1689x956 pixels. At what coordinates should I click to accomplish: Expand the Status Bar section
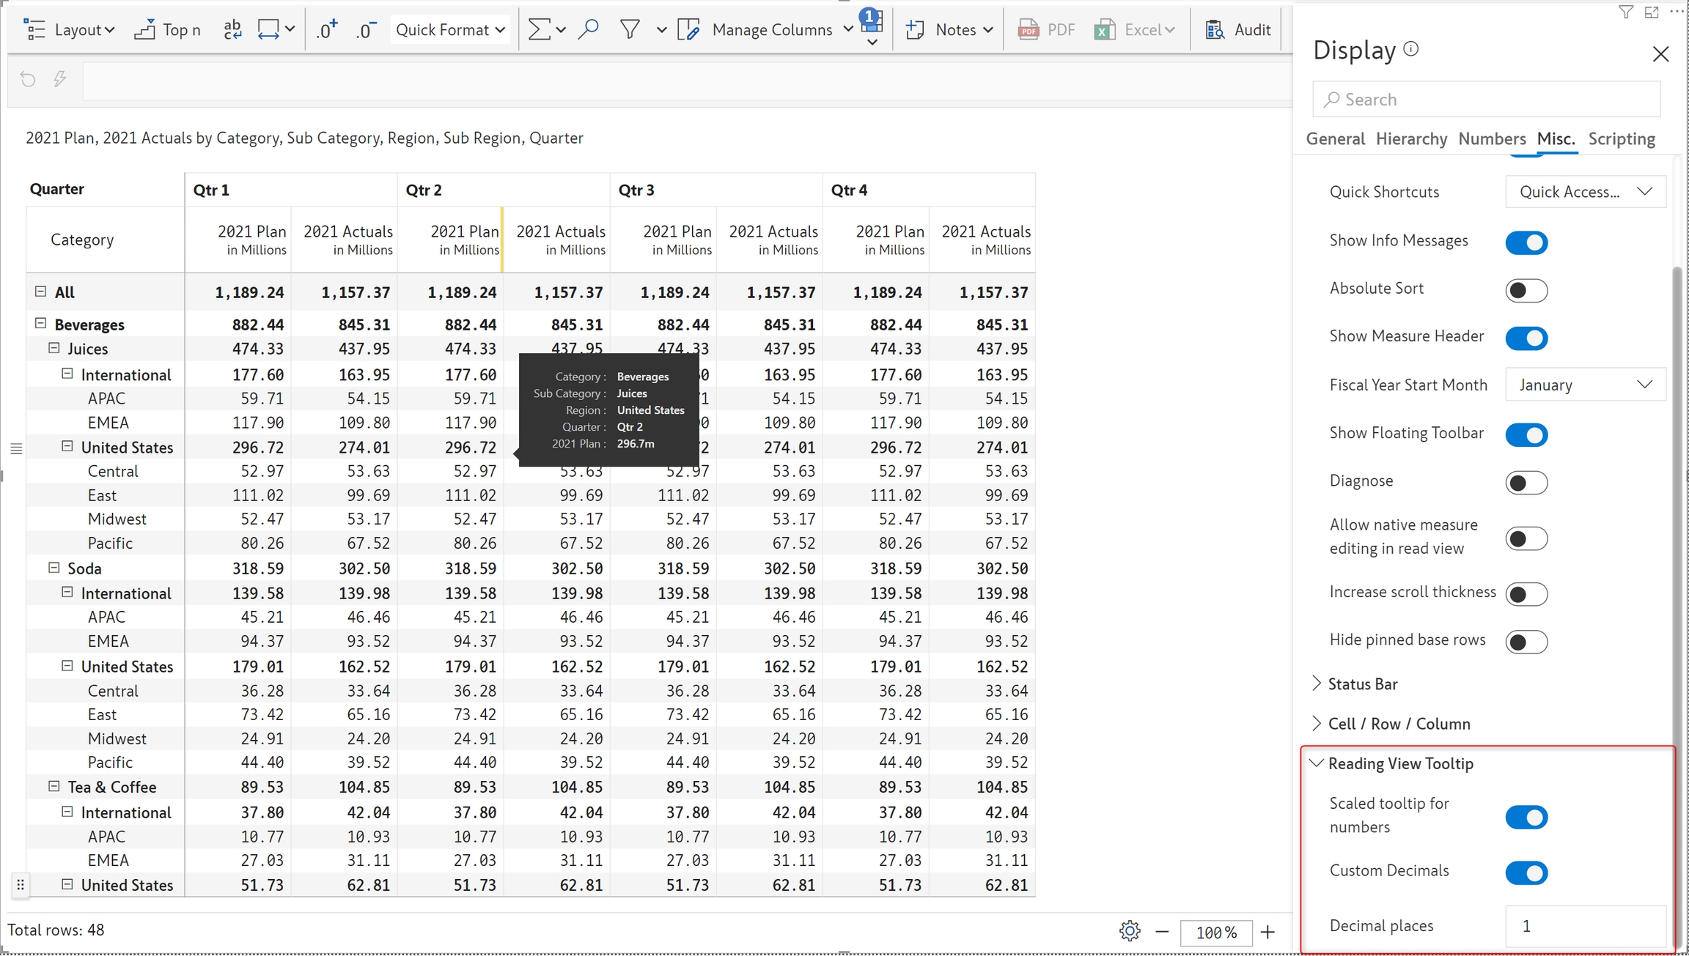pyautogui.click(x=1362, y=683)
